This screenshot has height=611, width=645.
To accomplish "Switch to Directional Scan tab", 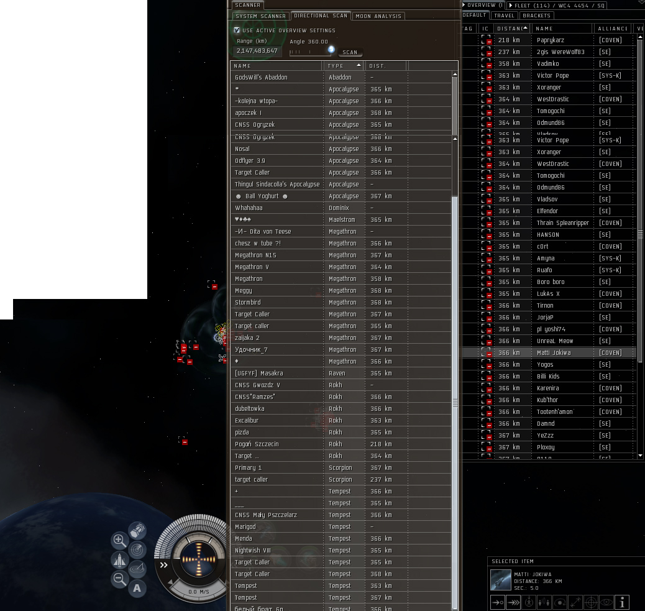I will click(x=321, y=16).
